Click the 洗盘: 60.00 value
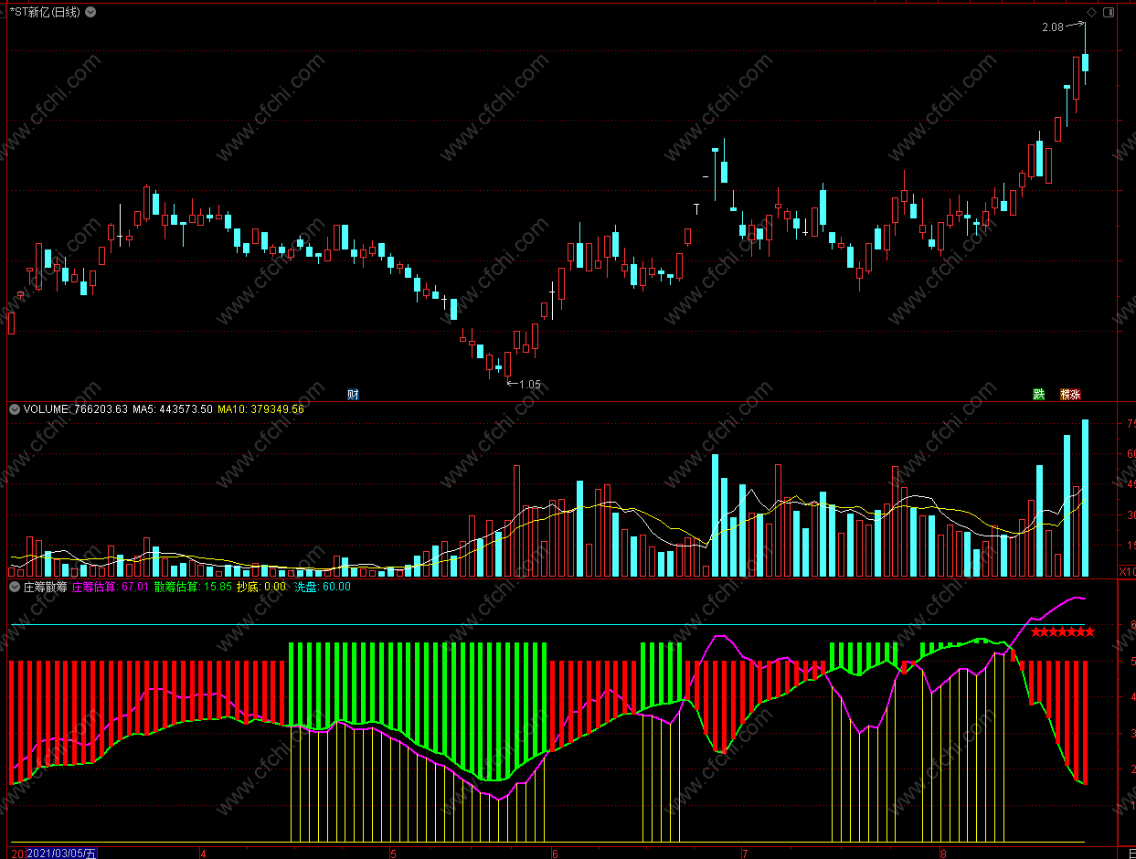Screen dimensions: 1136x859 coord(322,587)
